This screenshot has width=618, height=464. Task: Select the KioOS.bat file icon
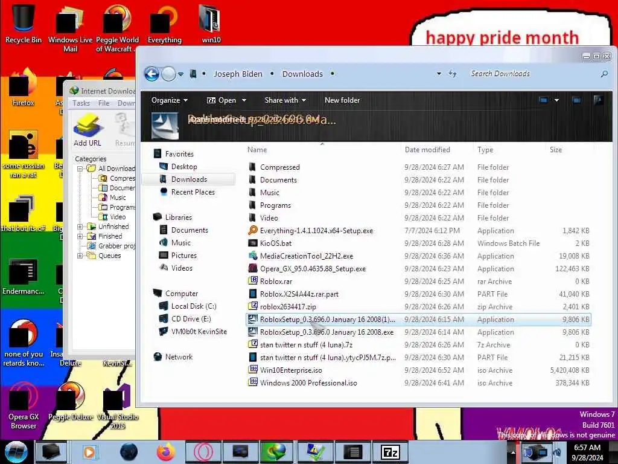253,243
